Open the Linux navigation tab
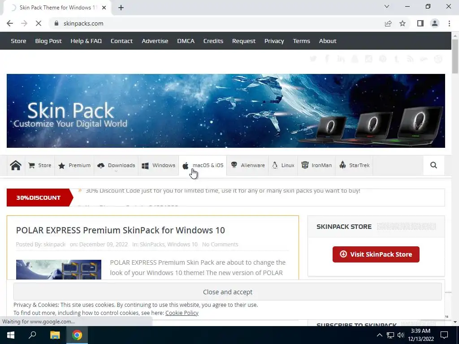 pyautogui.click(x=283, y=166)
